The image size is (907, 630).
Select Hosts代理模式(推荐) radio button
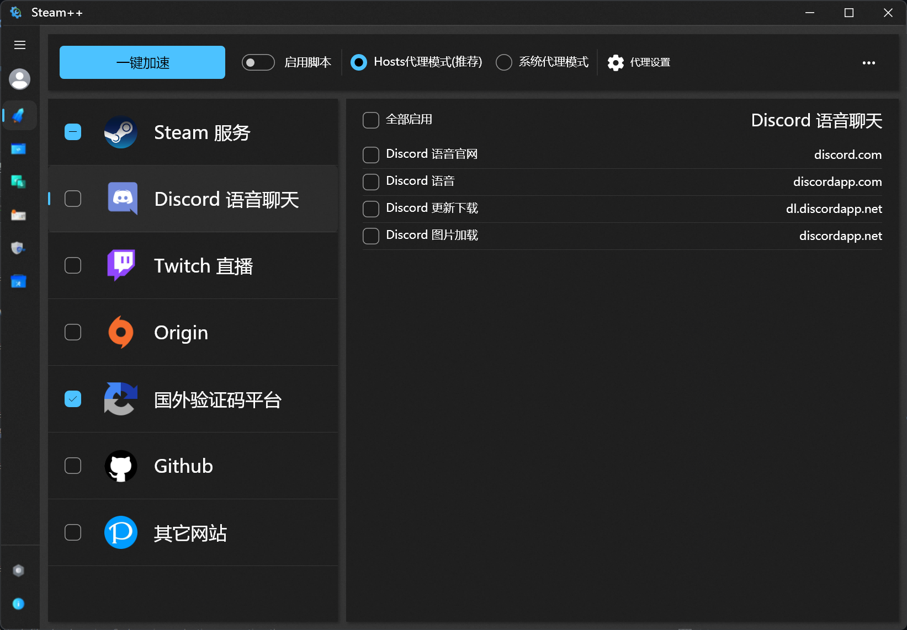click(359, 62)
